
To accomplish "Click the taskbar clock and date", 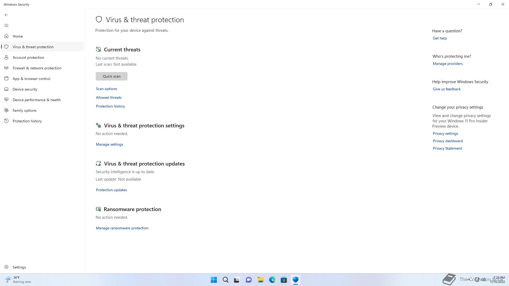I will 498,280.
